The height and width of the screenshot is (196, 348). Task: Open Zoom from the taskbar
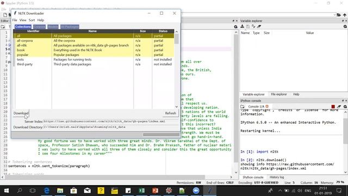[x=196, y=191]
